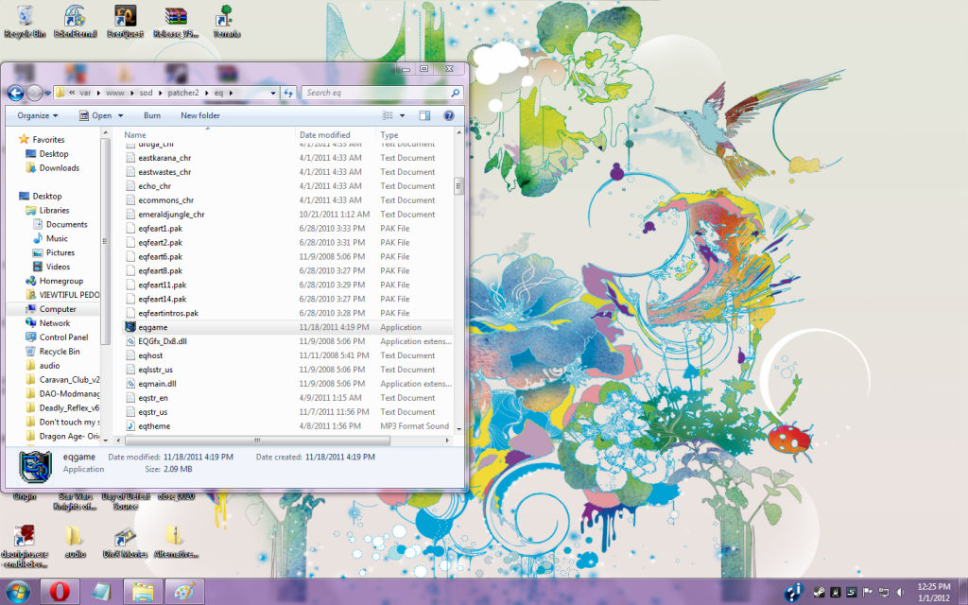Image resolution: width=968 pixels, height=605 pixels.
Task: Select the EQGfx_Dx8.dll file
Action: tap(287, 341)
